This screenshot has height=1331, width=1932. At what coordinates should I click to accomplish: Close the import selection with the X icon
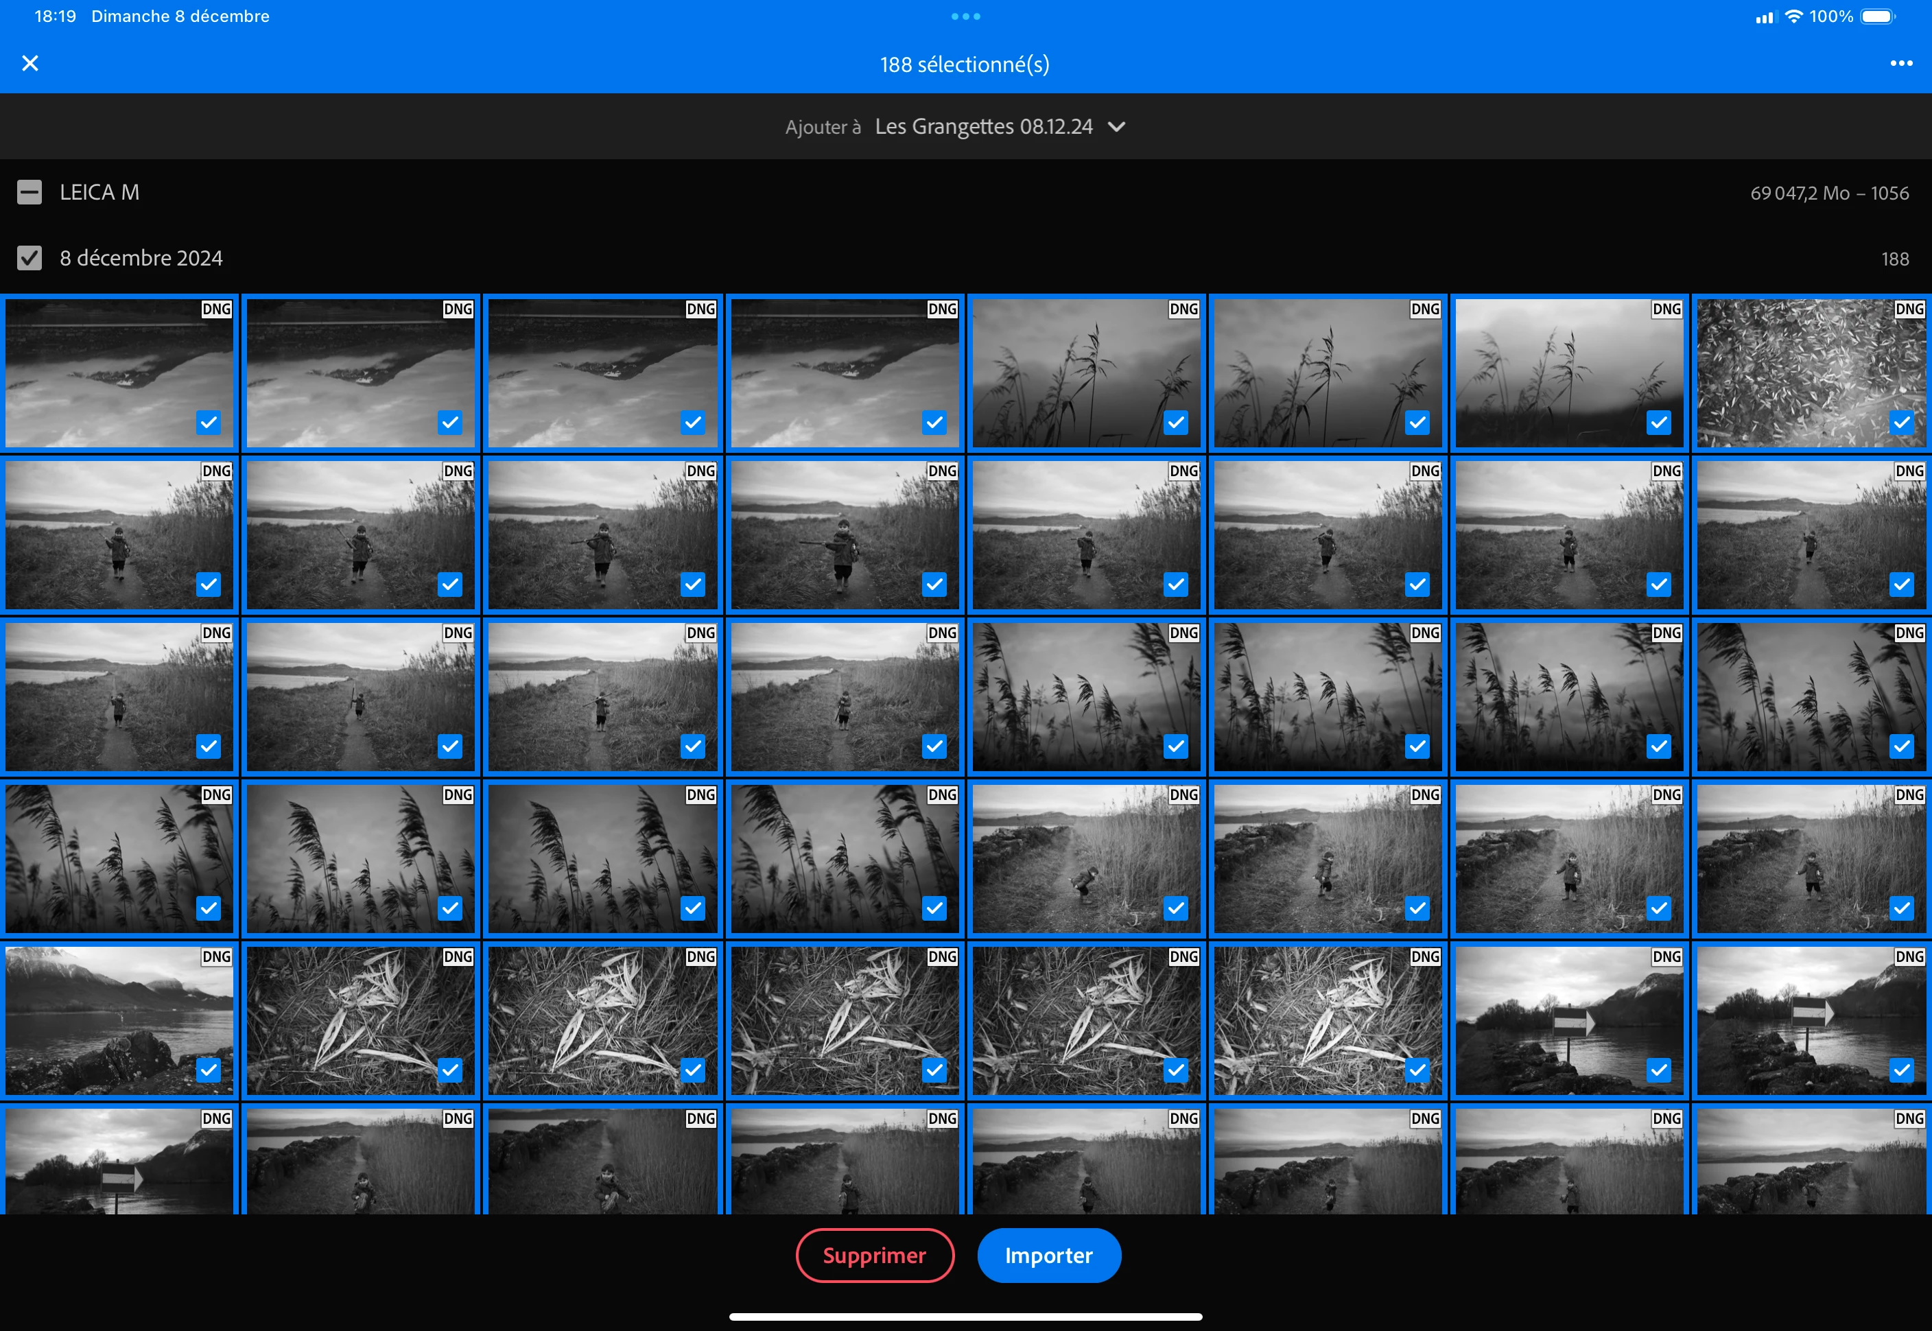(30, 63)
